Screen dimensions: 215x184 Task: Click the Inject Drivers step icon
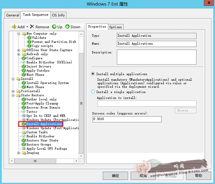coord(24,67)
